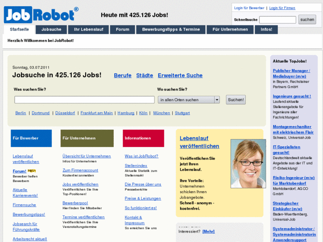Open the Forum! link marked Neu
This screenshot has height=242, width=323.
click(20, 171)
